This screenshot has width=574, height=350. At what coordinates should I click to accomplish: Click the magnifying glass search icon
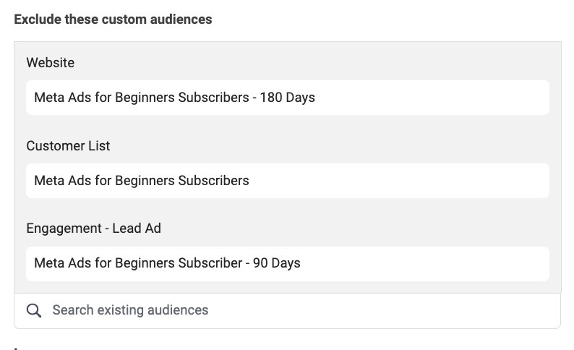tap(34, 310)
